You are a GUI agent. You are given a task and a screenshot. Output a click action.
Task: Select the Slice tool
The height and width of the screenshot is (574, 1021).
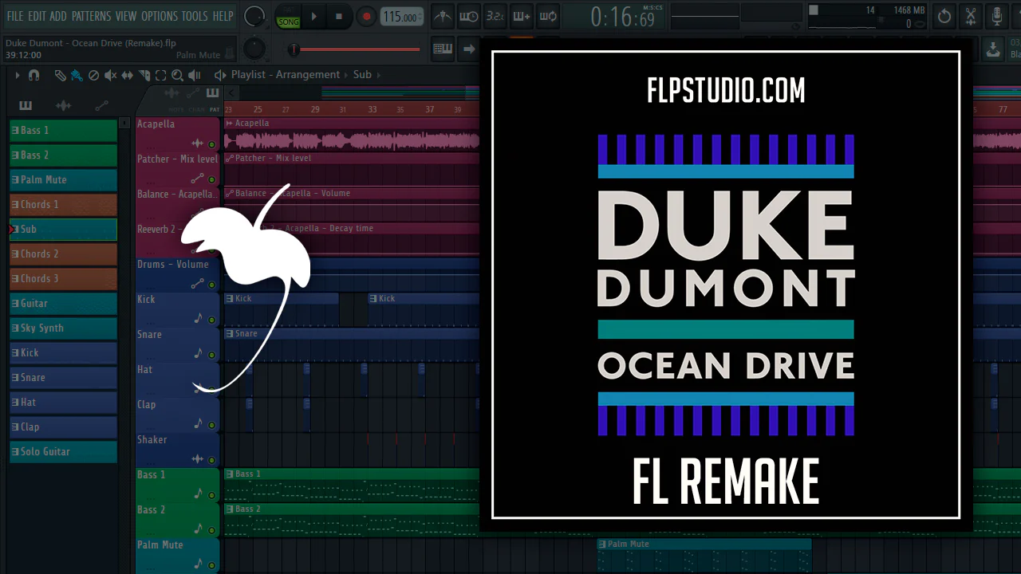(144, 75)
